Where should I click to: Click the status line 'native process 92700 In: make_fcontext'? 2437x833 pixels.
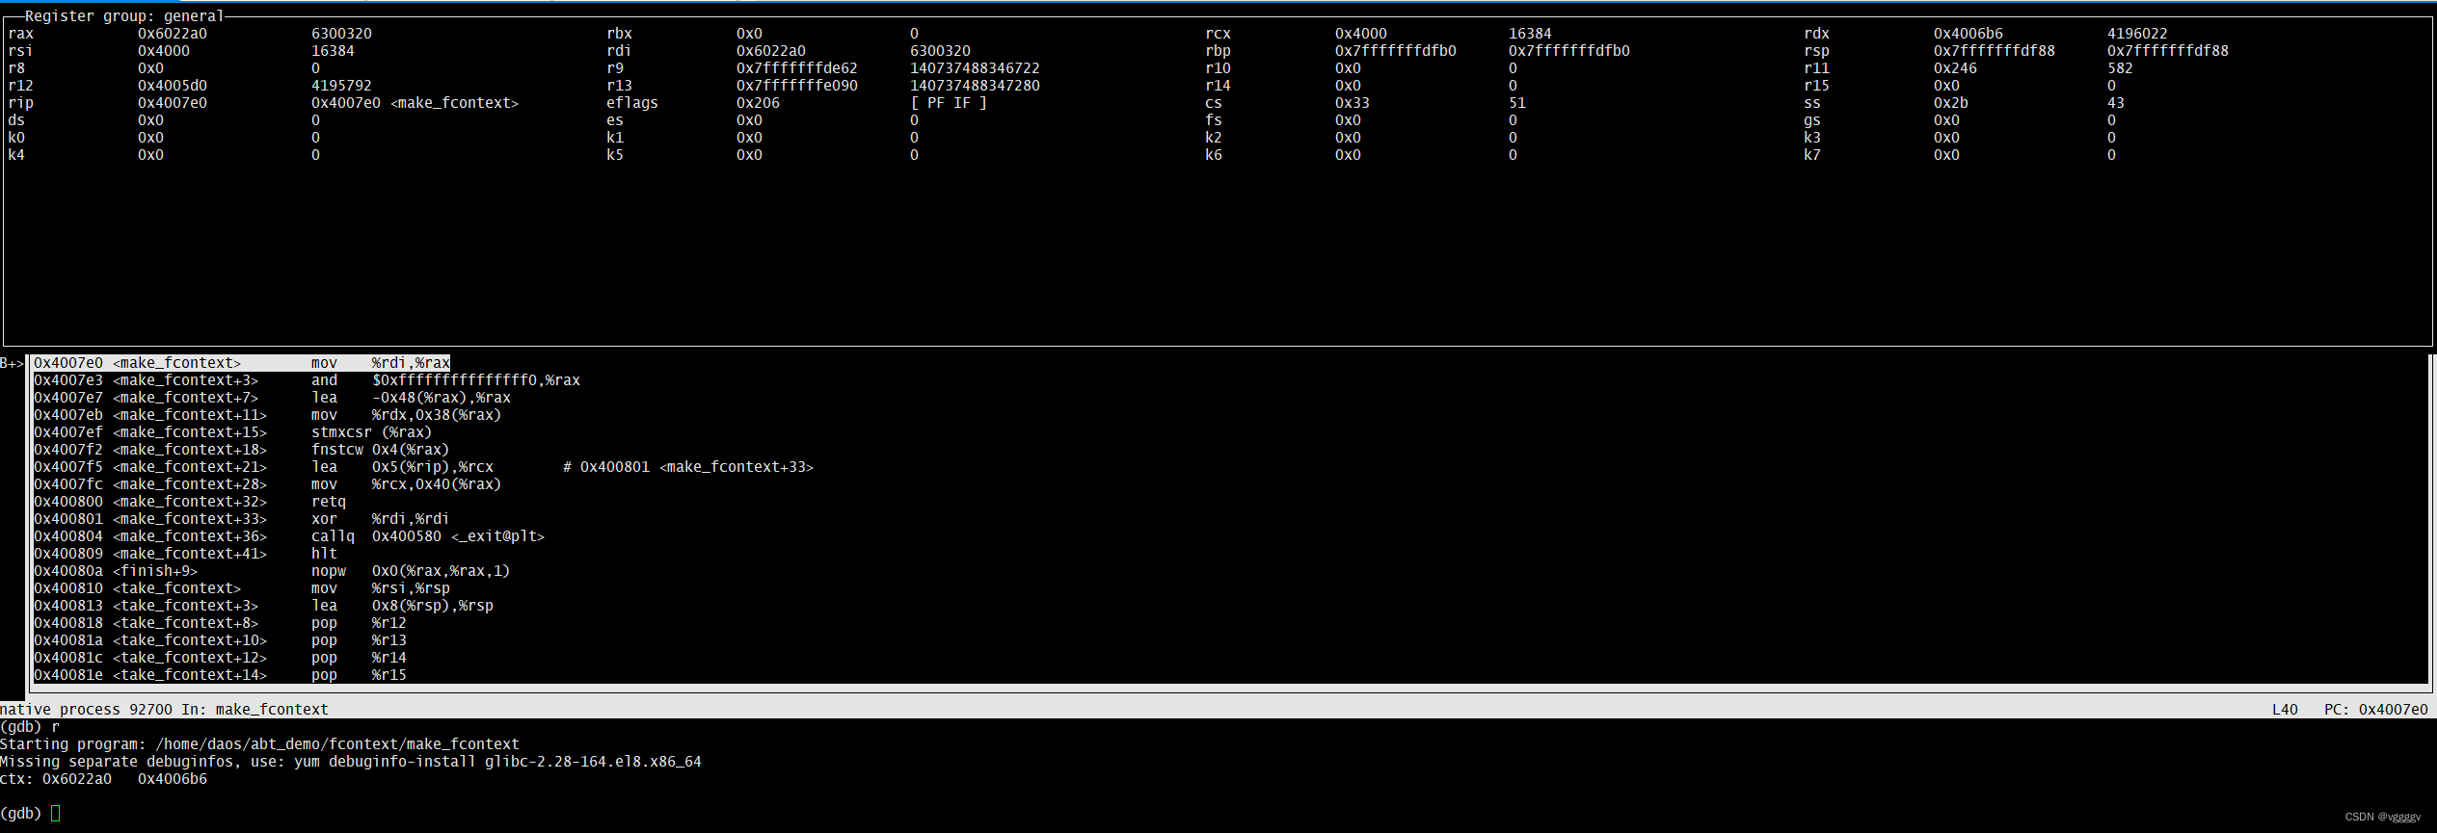coord(164,710)
